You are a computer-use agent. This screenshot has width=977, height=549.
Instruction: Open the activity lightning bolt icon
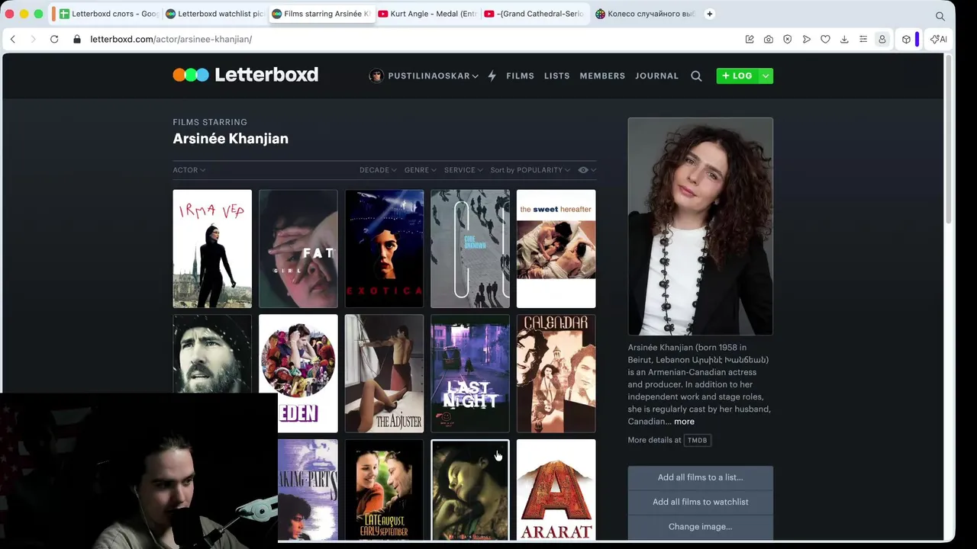[492, 75]
